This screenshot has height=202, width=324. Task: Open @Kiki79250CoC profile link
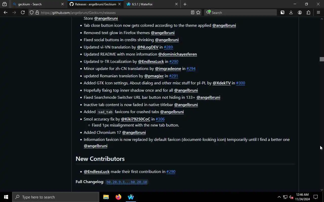point(136,119)
